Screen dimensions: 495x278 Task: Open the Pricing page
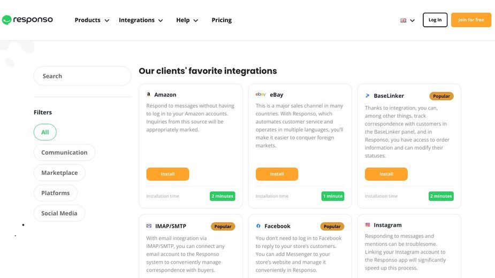222,20
